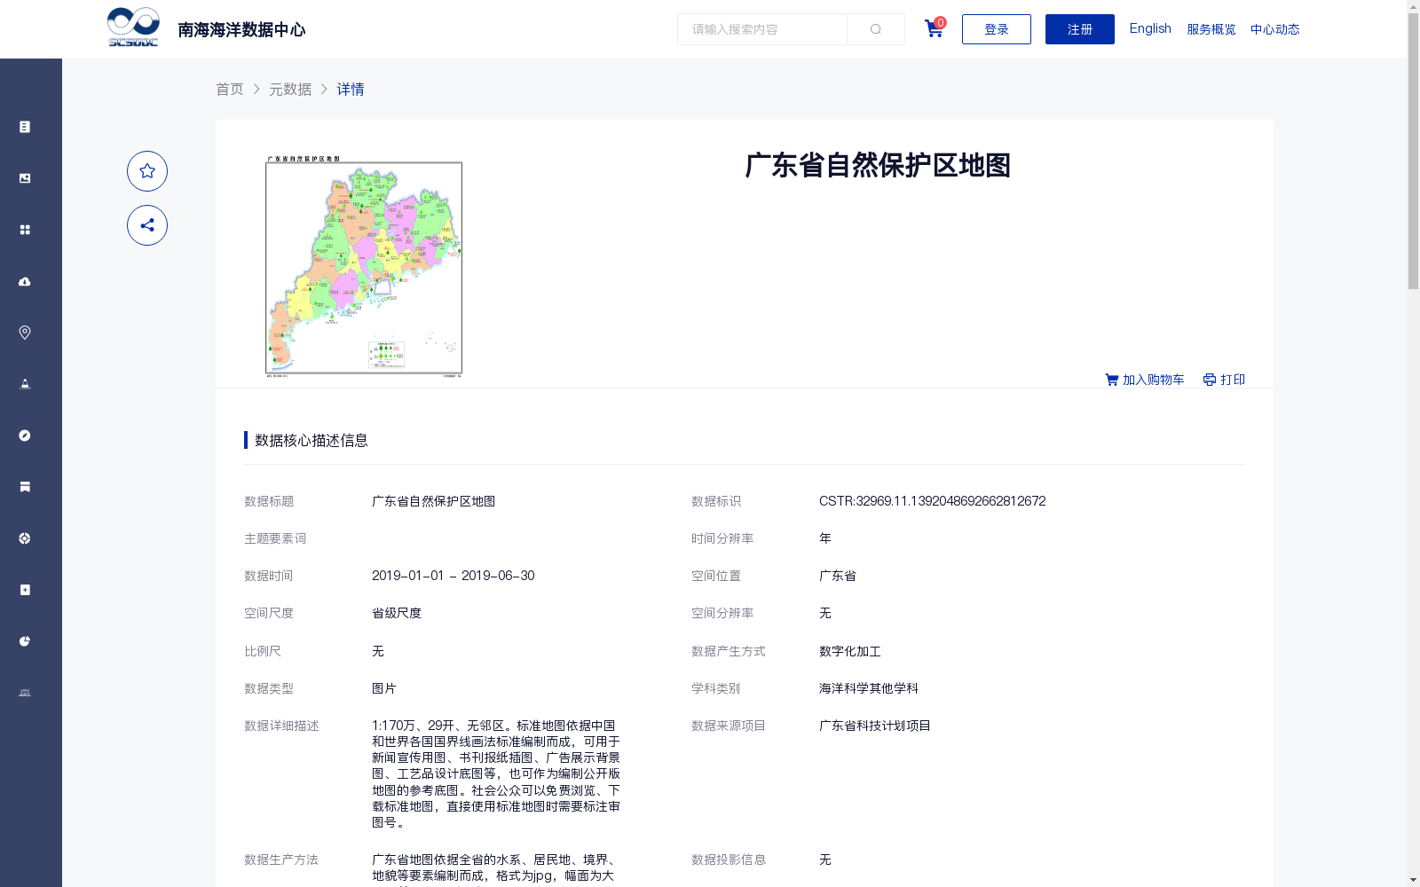Click 数据标题 value 广东省自然保护区地图
This screenshot has height=887, width=1420.
pos(434,501)
